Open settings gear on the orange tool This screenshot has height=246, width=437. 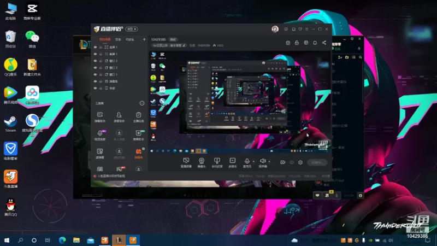point(143,149)
